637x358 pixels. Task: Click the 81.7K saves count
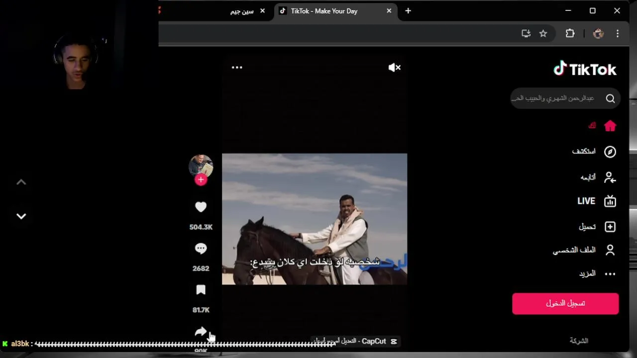click(x=201, y=310)
